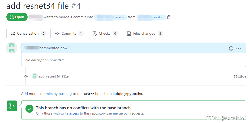Open the Checks tab
The image size is (250, 123).
(x=105, y=34)
